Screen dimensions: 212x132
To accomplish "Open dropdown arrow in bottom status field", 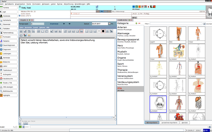I will click(184, 130).
